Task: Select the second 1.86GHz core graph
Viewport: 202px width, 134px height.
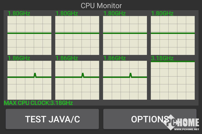Action: click(x=77, y=80)
